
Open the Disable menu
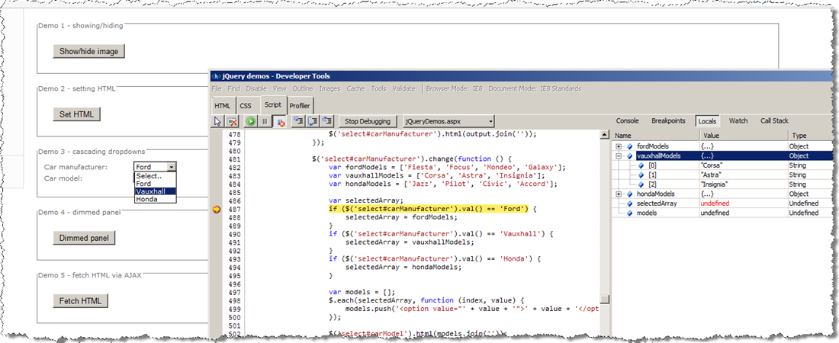click(256, 88)
